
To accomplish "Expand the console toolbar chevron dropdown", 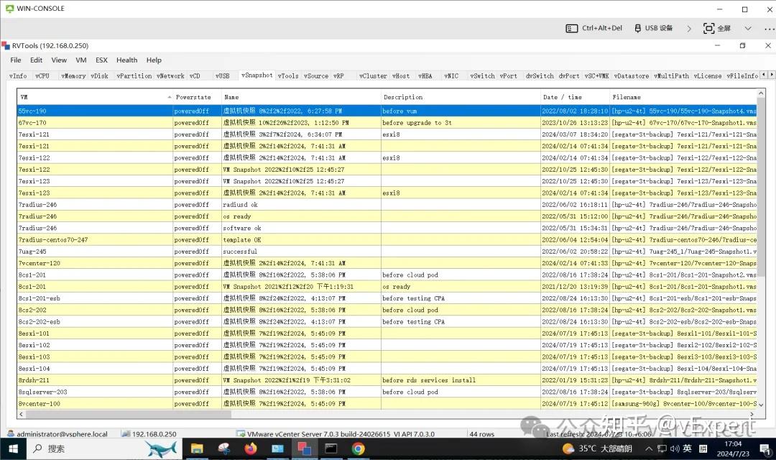I will 748,28.
